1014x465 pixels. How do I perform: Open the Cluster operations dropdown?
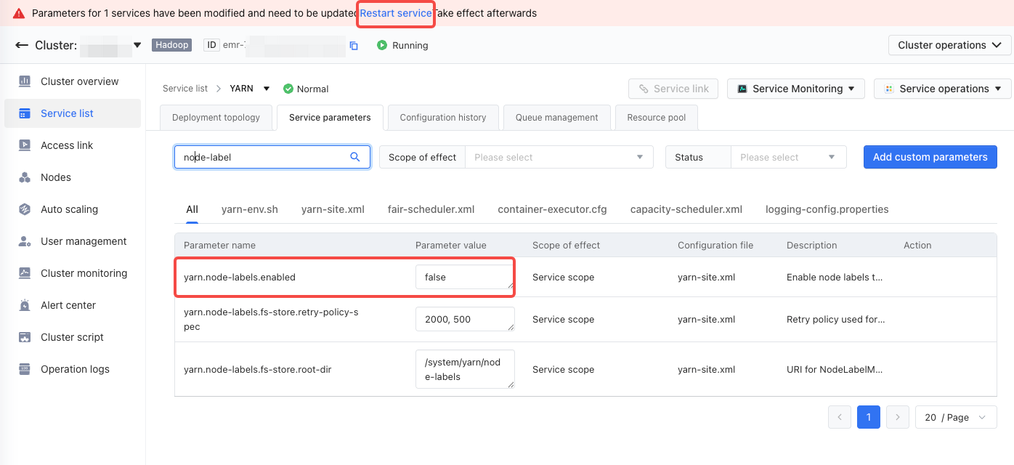[949, 45]
